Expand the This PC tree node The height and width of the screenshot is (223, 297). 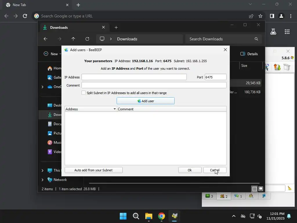click(x=42, y=170)
